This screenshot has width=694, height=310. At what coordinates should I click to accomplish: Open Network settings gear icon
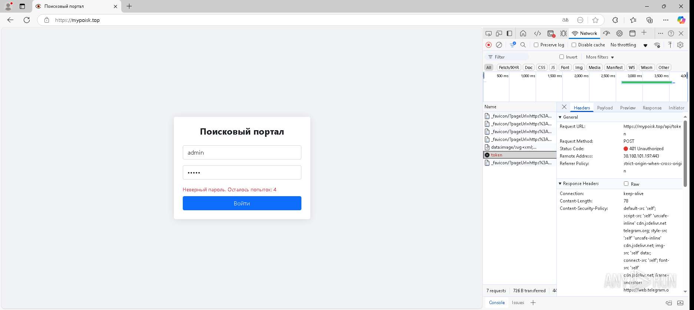coord(680,45)
